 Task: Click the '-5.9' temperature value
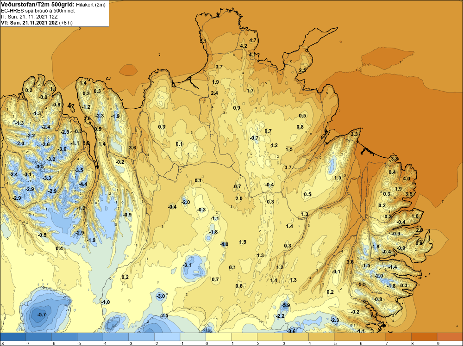(285, 305)
